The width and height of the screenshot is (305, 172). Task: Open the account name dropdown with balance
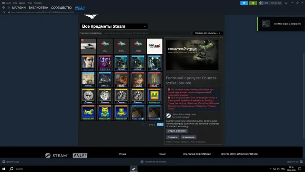[270, 3]
